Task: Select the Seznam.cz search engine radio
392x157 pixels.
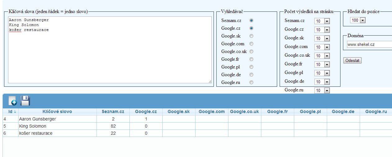Action: click(x=251, y=20)
